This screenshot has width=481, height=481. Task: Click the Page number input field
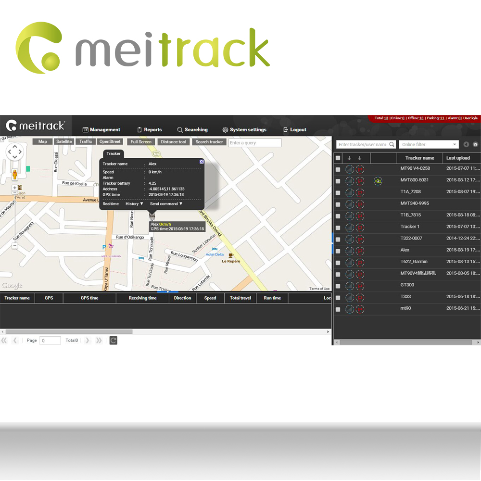(50, 340)
